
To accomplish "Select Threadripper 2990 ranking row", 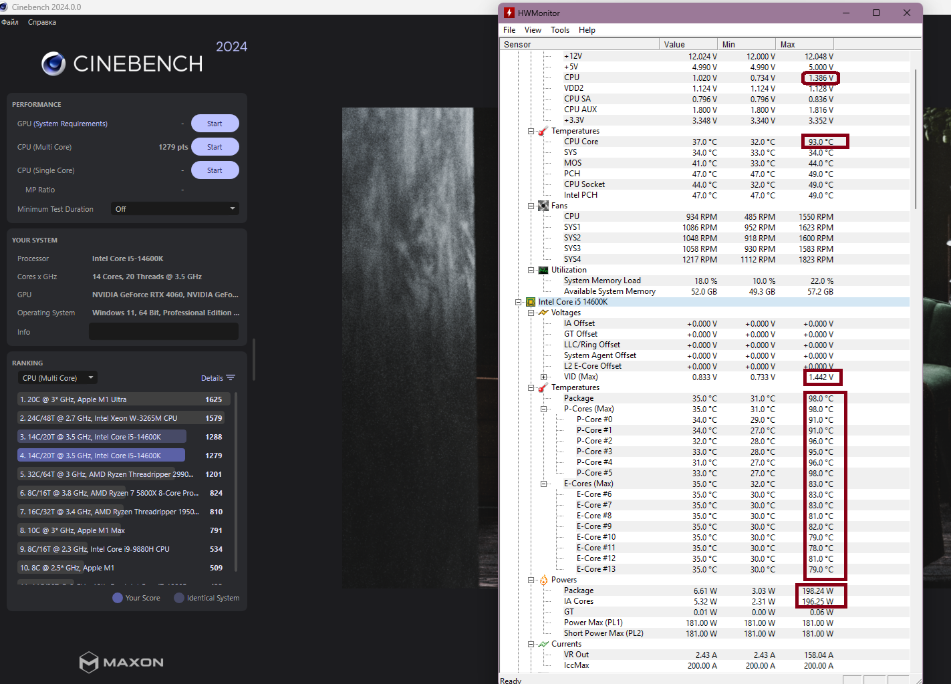I will point(124,474).
